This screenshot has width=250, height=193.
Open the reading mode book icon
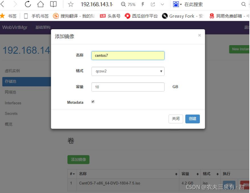tap(53, 4)
